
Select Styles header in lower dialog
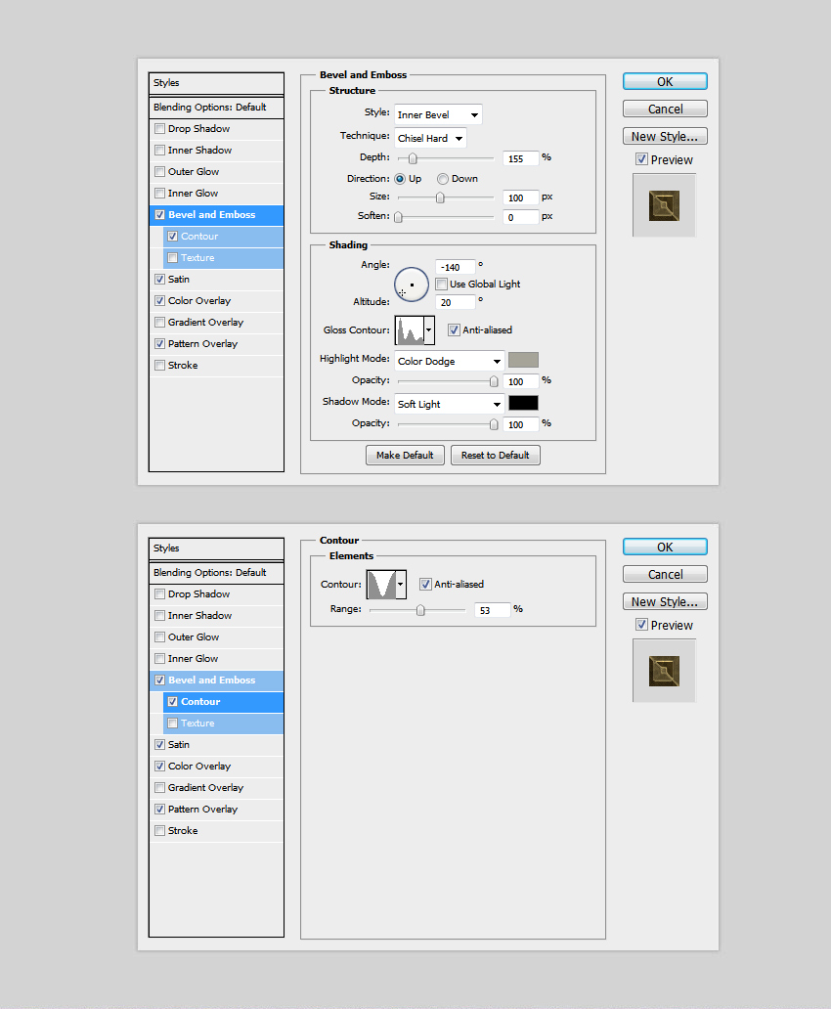[x=216, y=548]
